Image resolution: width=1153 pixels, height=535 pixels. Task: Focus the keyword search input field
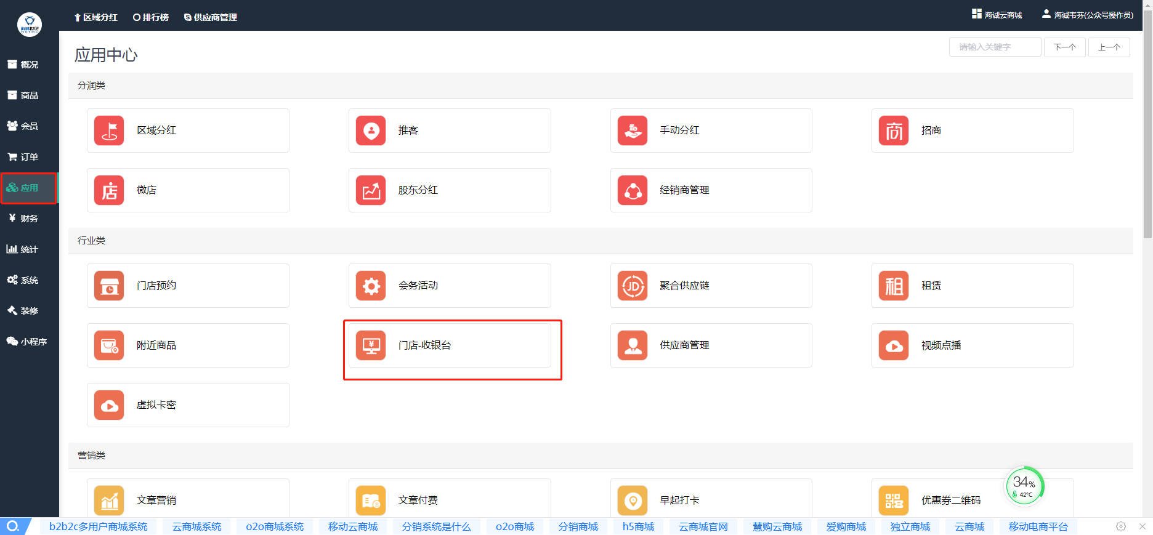click(x=995, y=47)
